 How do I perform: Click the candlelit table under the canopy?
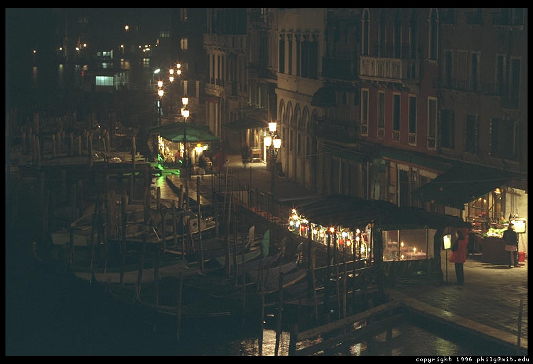point(408,251)
